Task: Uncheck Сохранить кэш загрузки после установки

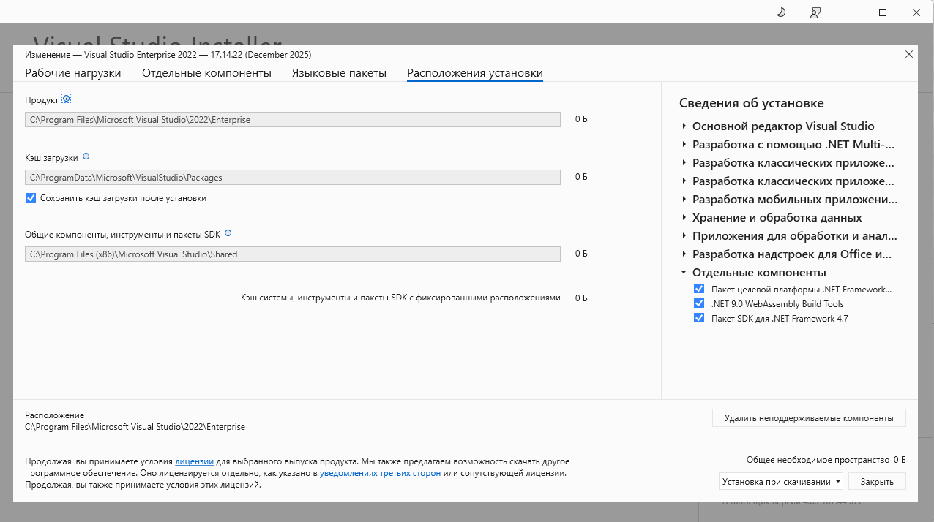Action: point(31,198)
